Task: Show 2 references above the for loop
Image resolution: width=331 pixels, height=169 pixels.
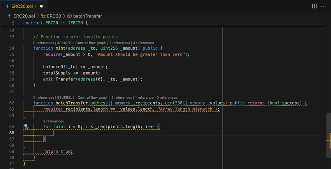Action: click(53, 121)
